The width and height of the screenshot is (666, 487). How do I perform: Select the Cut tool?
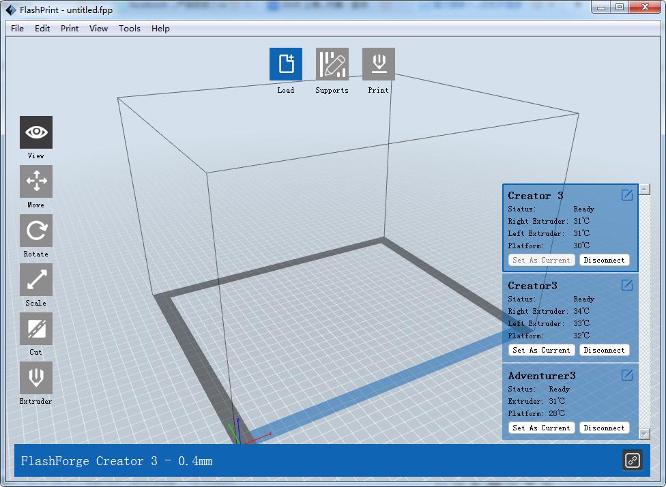[36, 329]
